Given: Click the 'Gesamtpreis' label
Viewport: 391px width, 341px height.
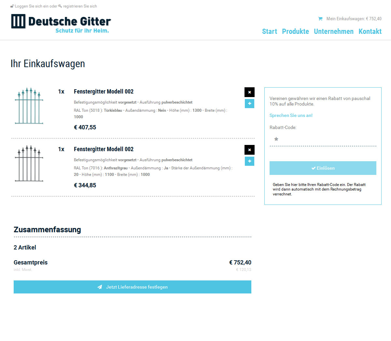Looking at the screenshot, I should [31, 263].
